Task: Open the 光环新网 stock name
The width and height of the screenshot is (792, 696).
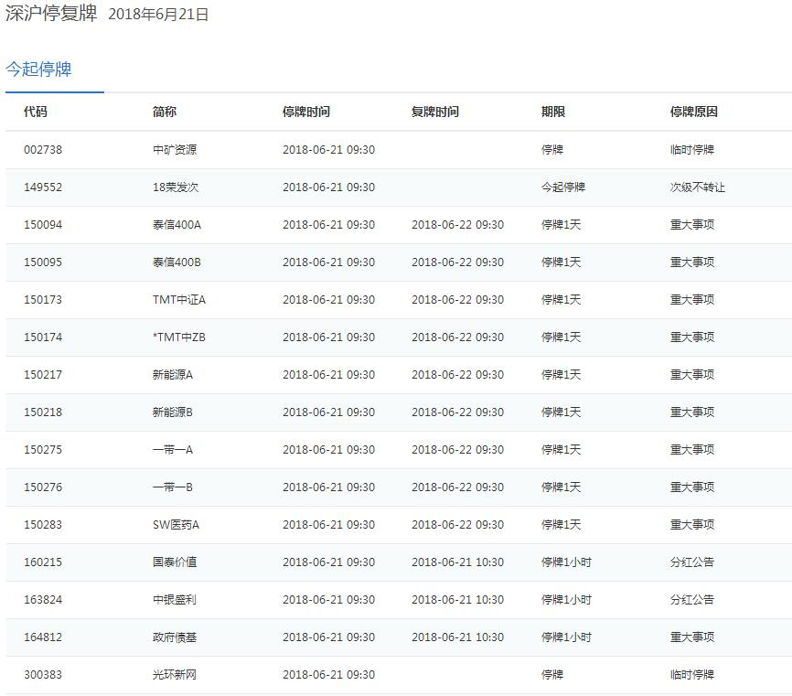Action: 175,675
